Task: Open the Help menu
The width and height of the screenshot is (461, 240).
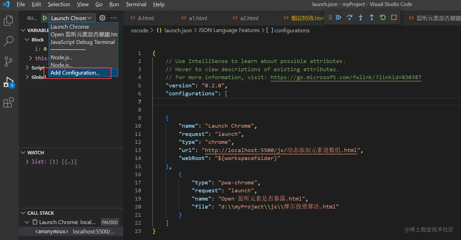Action: (x=159, y=4)
